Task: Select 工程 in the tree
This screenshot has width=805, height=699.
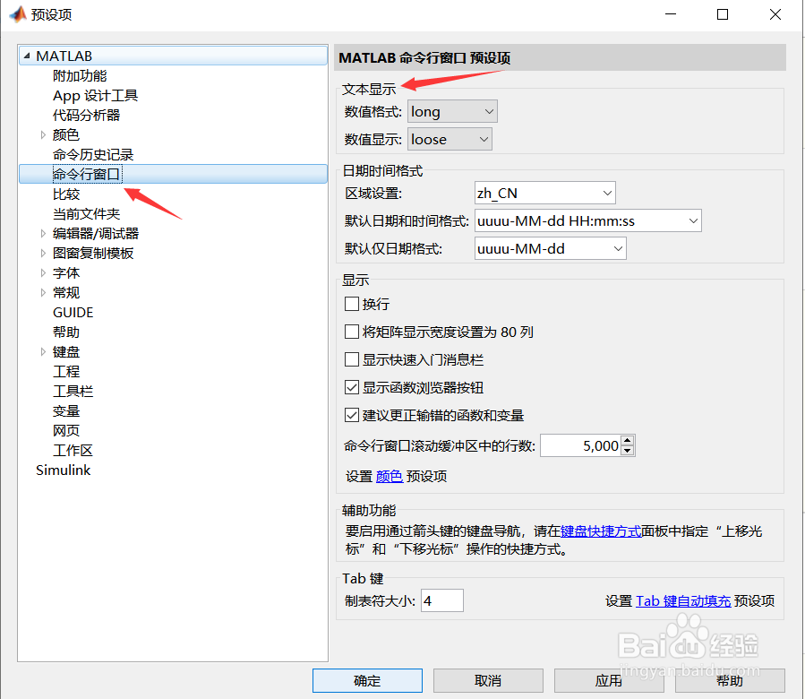Action: pos(66,371)
